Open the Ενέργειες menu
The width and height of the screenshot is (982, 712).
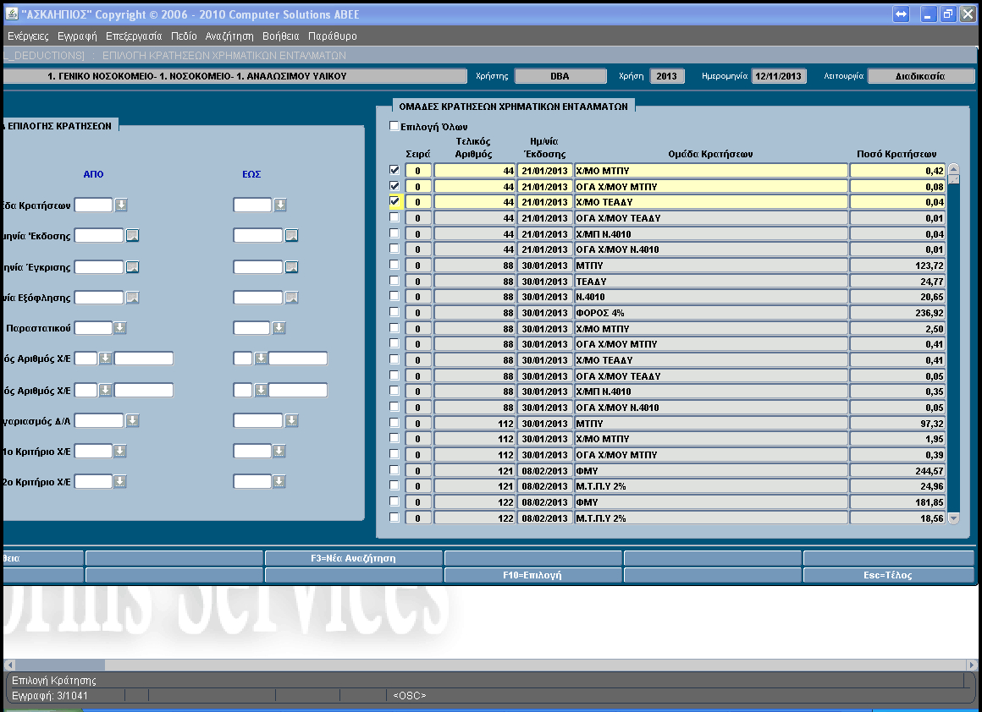point(28,36)
